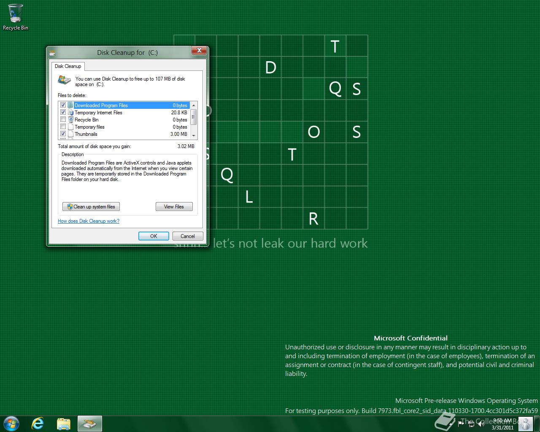Open How does Disk Cleanup work link

(x=89, y=221)
